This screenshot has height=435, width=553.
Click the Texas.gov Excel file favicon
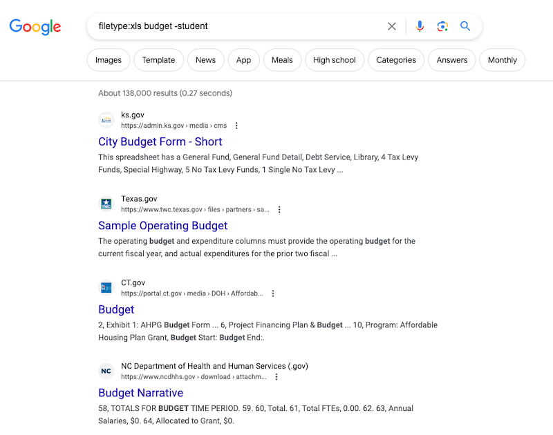[106, 204]
